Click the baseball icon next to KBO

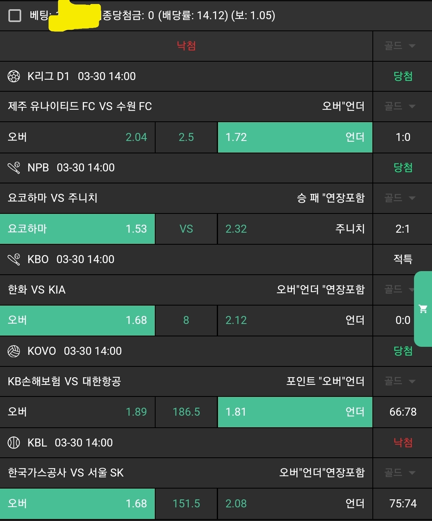click(x=14, y=259)
